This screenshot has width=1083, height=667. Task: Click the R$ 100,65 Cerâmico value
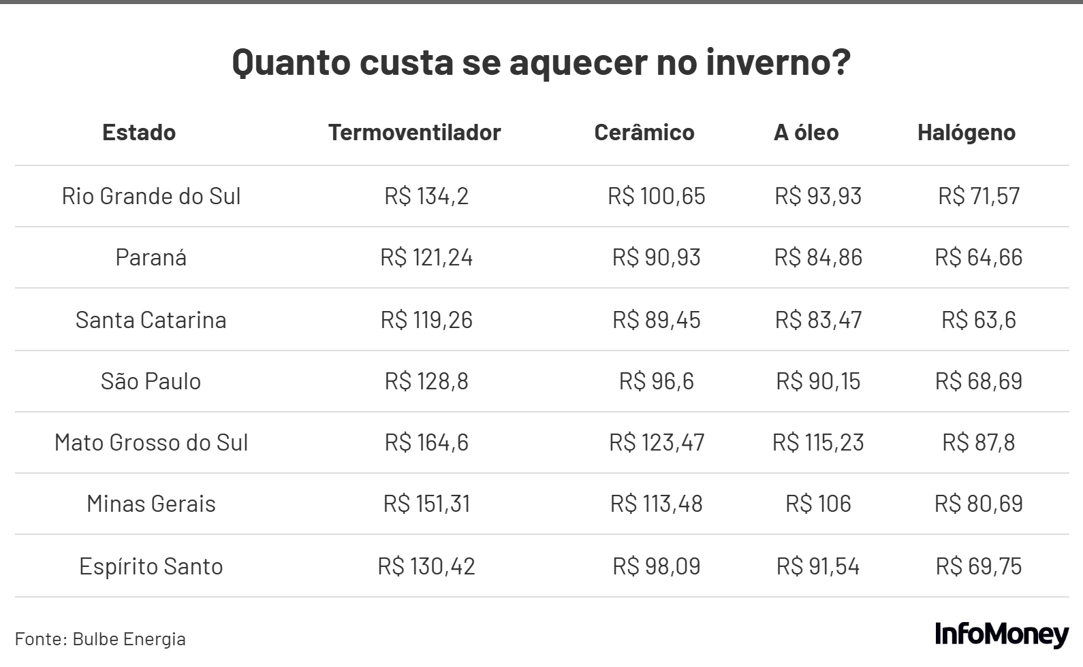coord(657,196)
